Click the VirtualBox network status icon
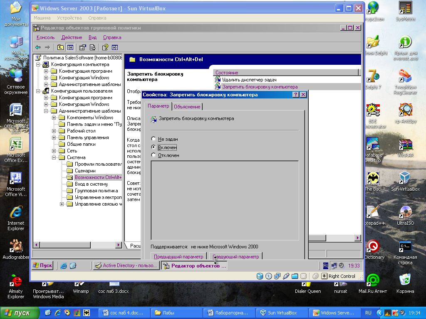The height and width of the screenshot is (319, 426). pos(277,276)
